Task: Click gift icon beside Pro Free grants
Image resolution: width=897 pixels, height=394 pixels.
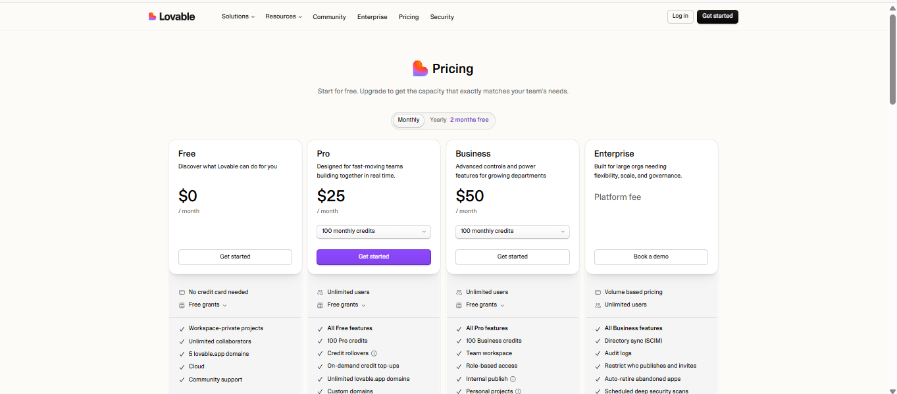Action: point(320,305)
